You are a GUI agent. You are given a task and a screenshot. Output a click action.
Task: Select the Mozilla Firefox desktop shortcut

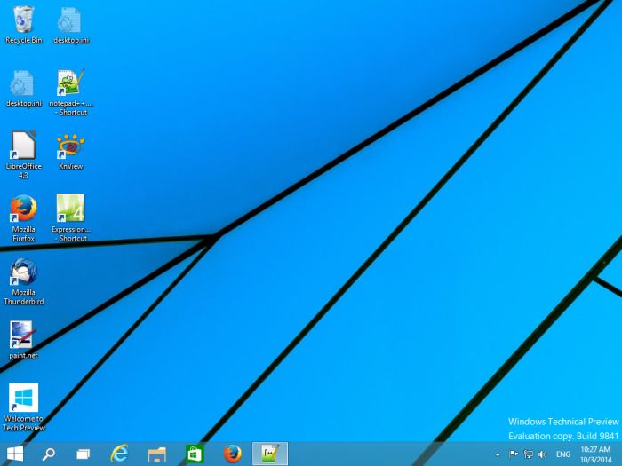pyautogui.click(x=23, y=209)
